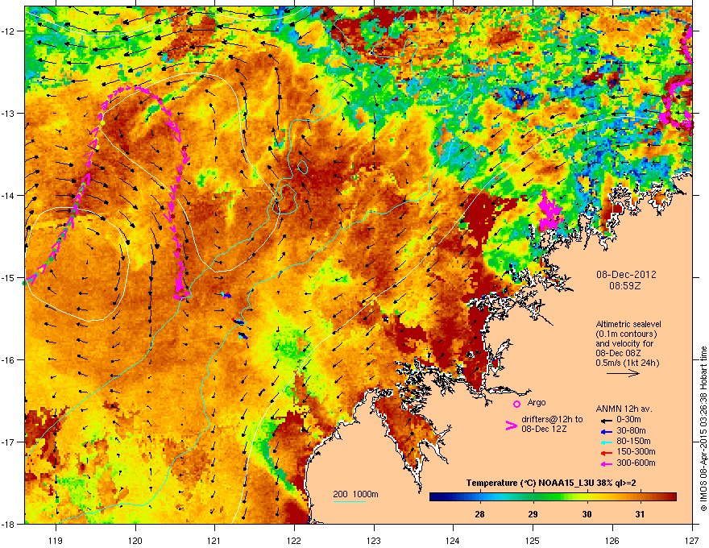Click the '126' longitude axis label
Screen dimensions: 709x548
[x=612, y=540]
